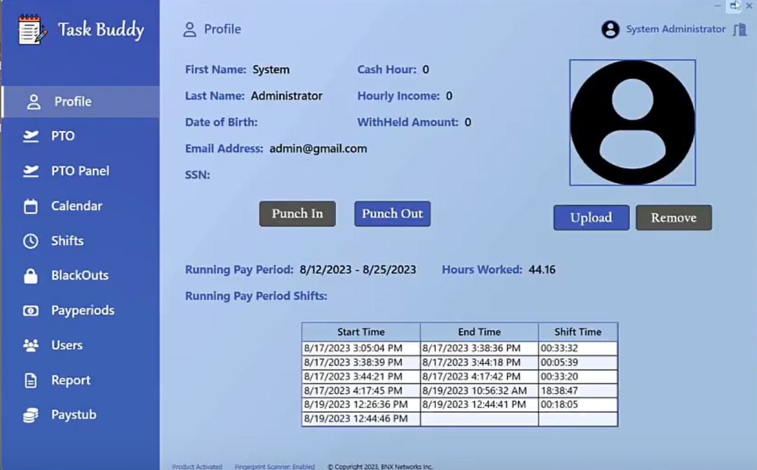Click the Payperiods money icon
Viewport: 757px width, 470px height.
30,311
